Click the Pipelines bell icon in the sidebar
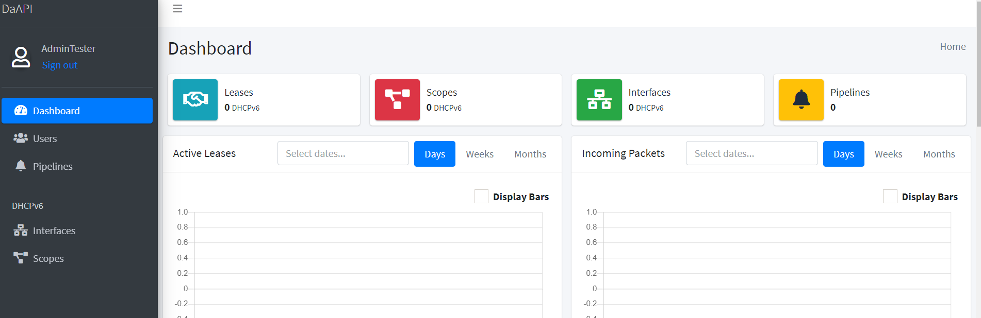Image resolution: width=981 pixels, height=318 pixels. click(21, 166)
